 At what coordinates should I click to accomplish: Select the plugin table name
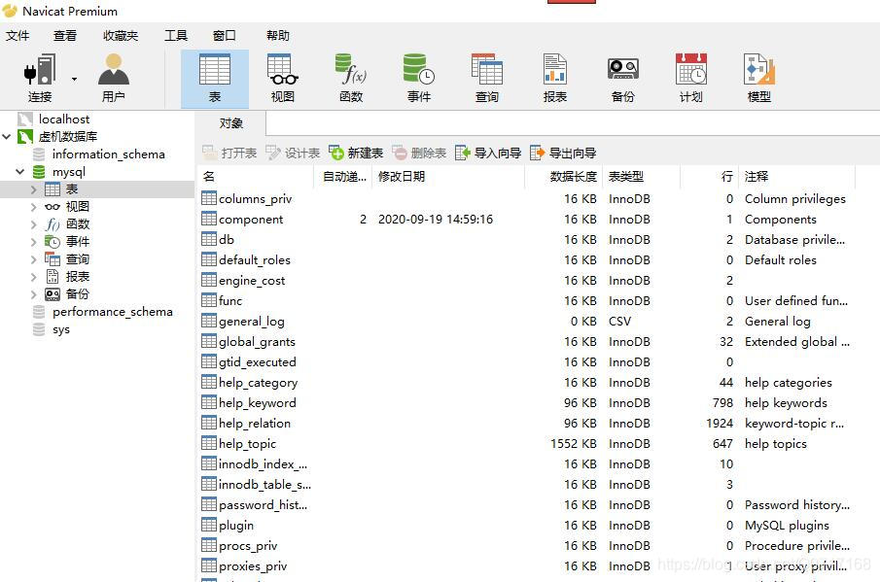click(x=236, y=526)
